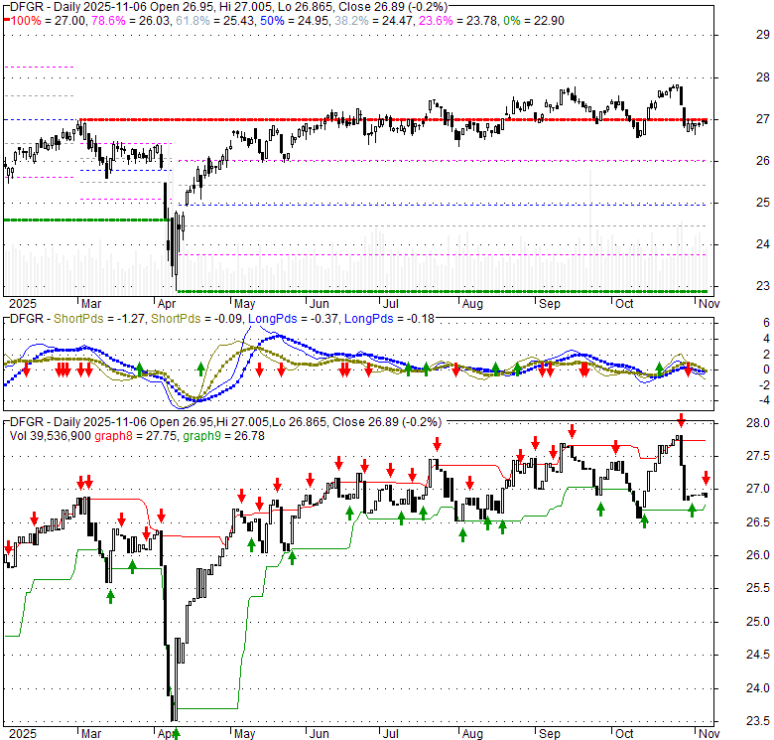Click the 'Vol 39,536,900' volume readout

pyautogui.click(x=51, y=436)
